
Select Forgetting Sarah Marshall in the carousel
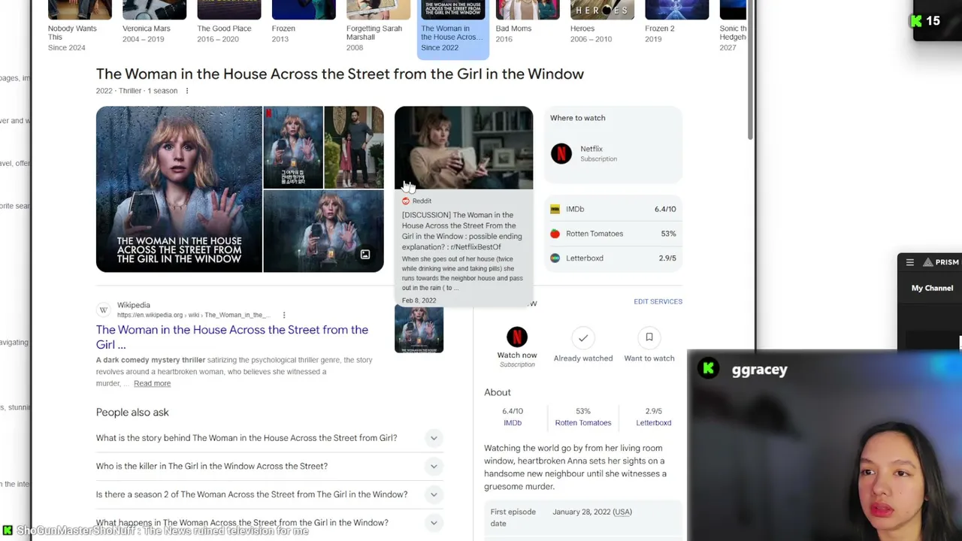tap(377, 26)
